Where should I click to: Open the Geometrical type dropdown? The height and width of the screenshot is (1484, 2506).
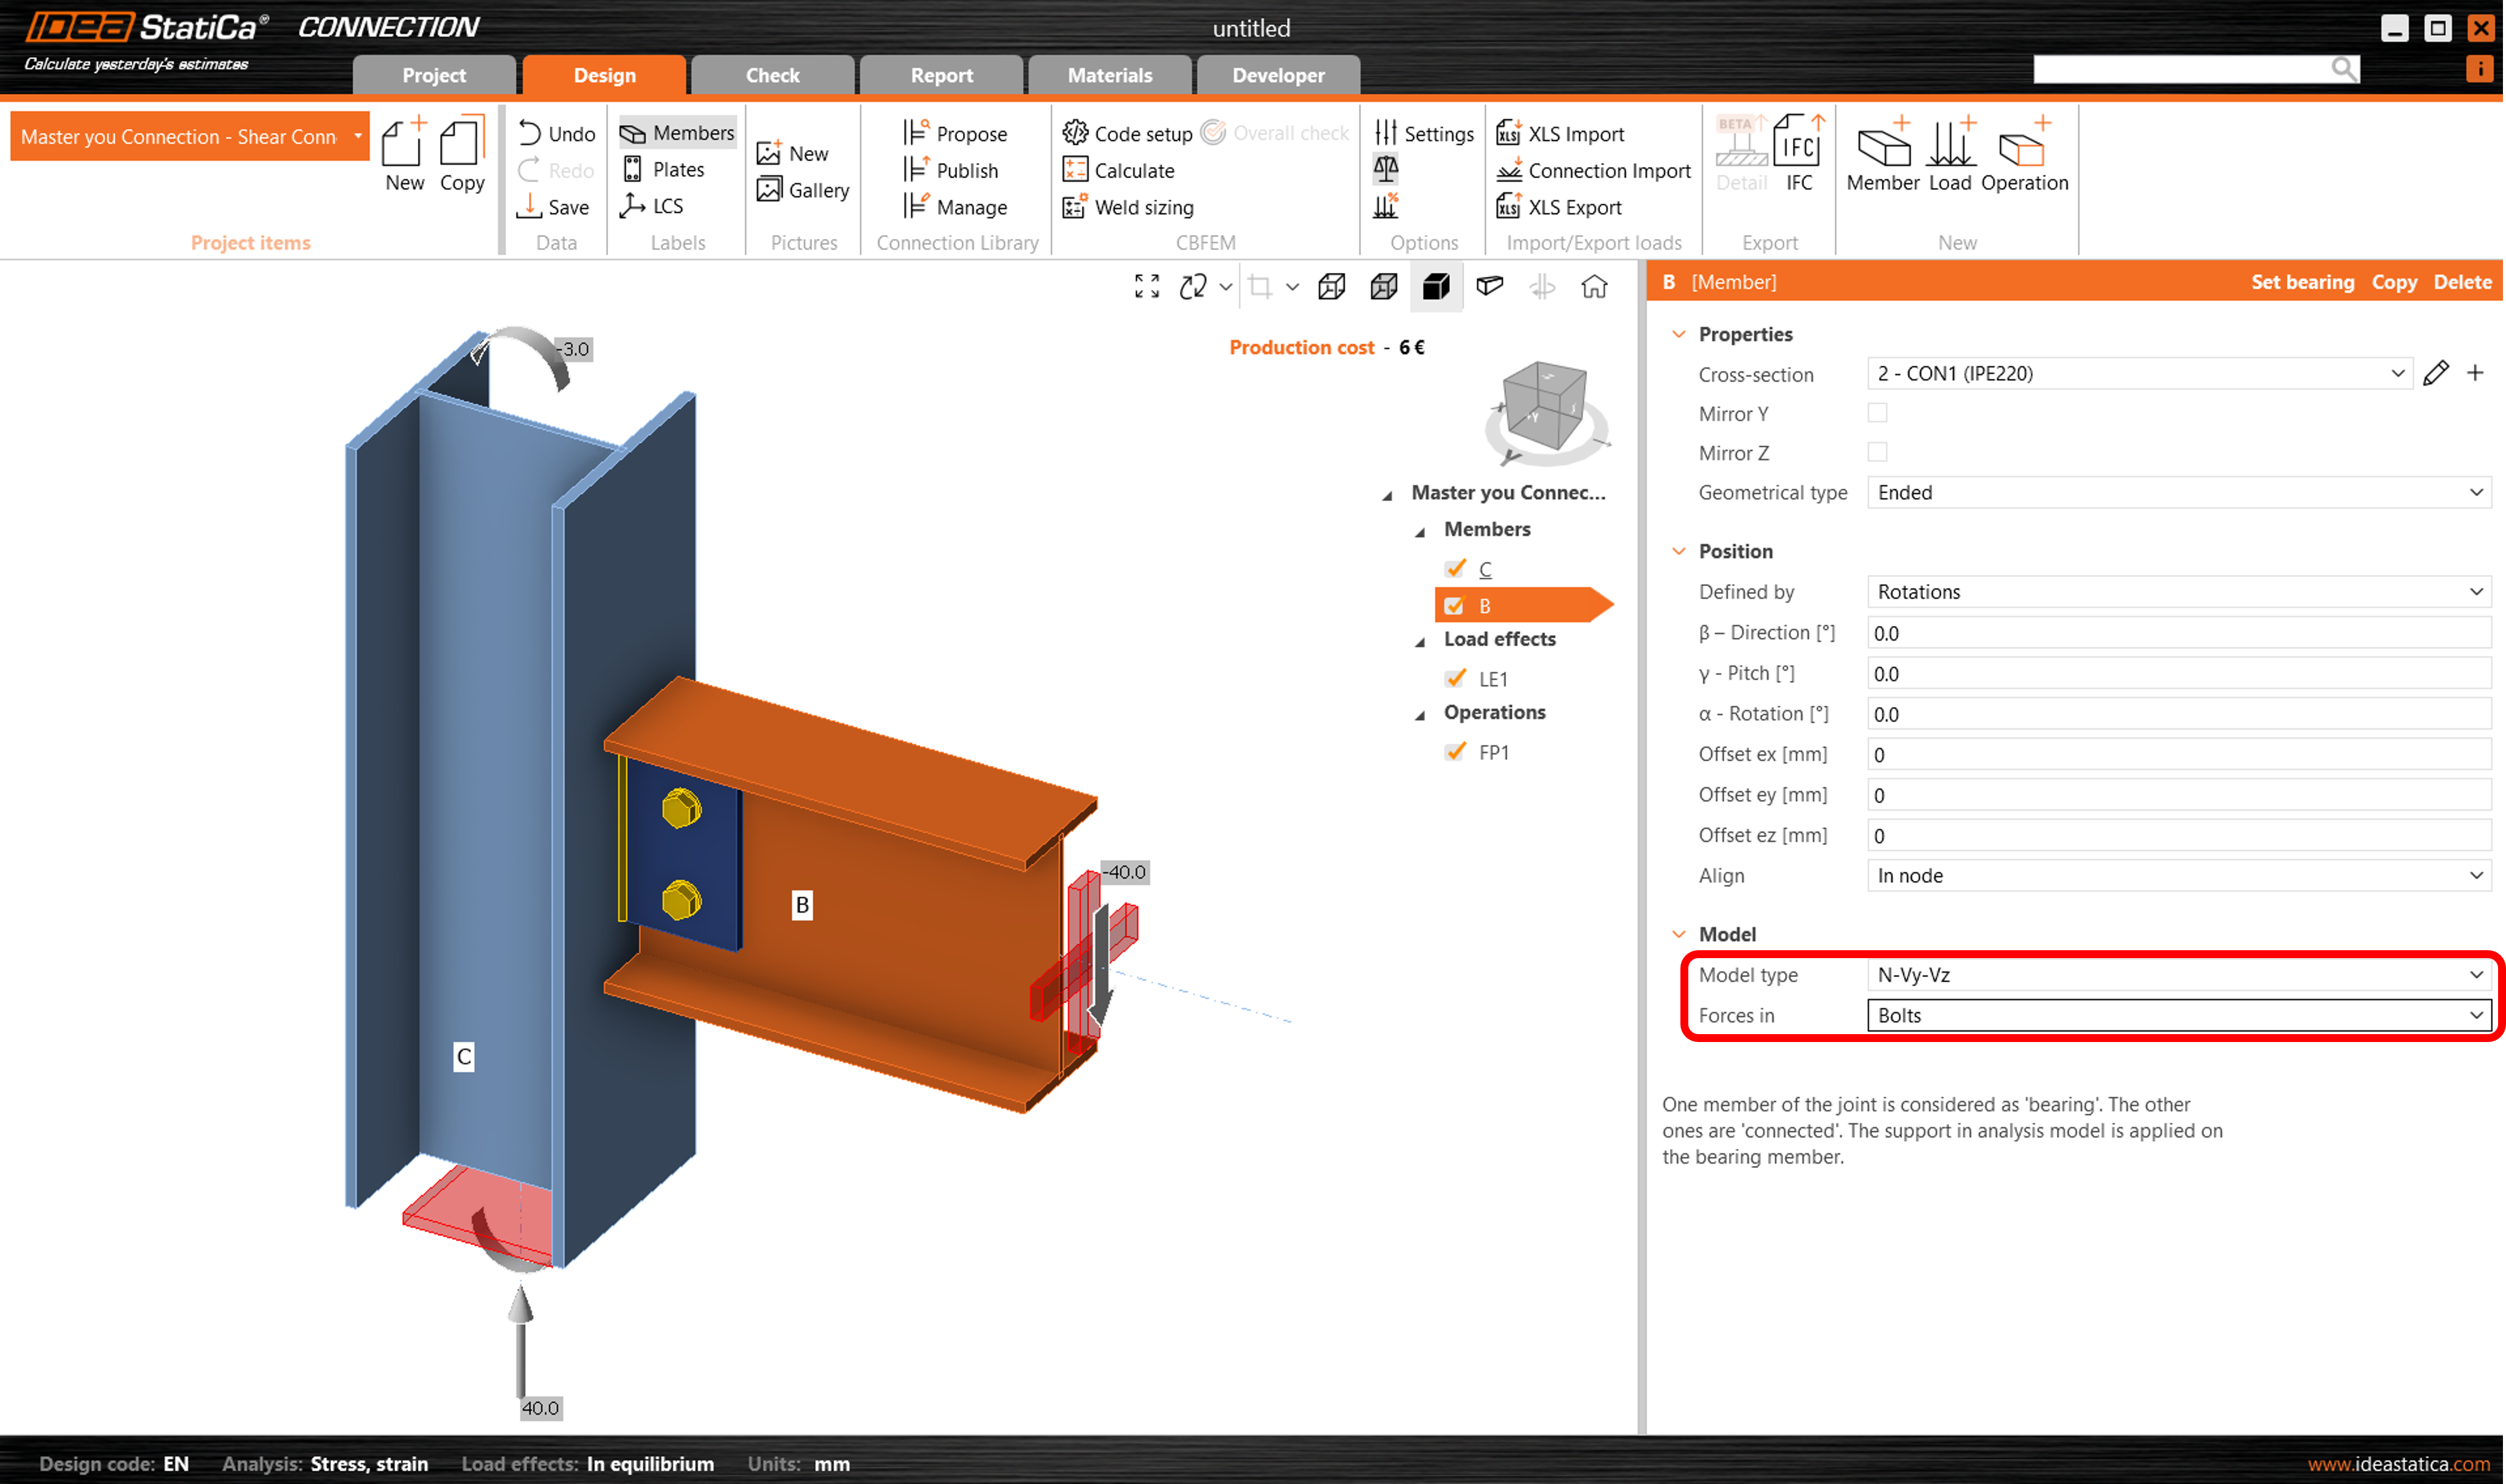(x=2179, y=493)
